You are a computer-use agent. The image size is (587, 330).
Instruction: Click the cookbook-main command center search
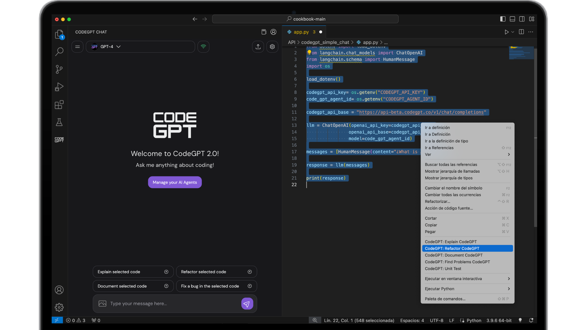(305, 19)
